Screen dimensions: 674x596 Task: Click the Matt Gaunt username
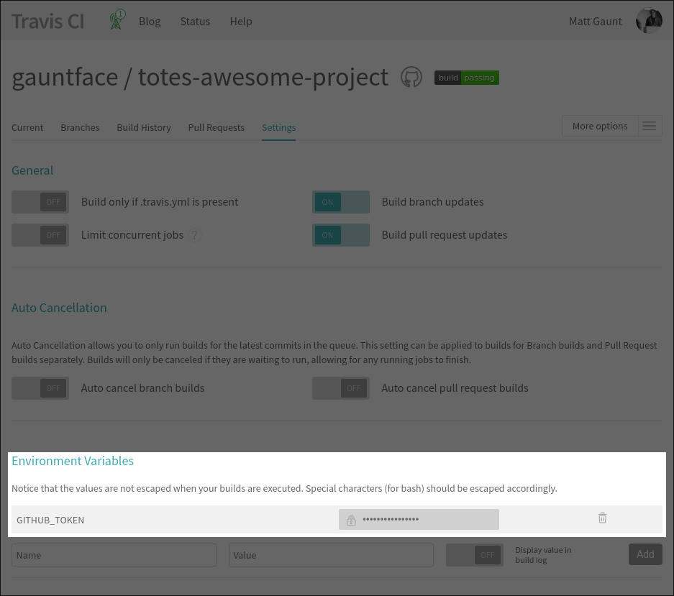click(x=596, y=21)
